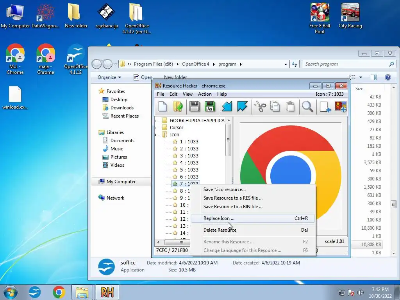This screenshot has width=400, height=300.
Task: Click the Paste clipboard icon in Resource Hacker
Action: 290,107
